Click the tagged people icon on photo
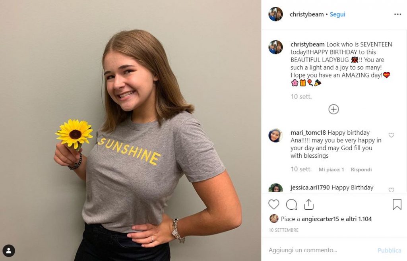Screen dimensions: 407x261 point(9,251)
